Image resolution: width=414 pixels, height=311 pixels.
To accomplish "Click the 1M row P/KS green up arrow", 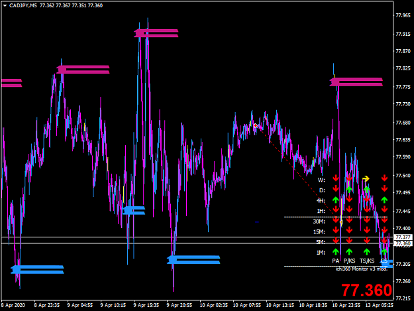I will tap(349, 251).
